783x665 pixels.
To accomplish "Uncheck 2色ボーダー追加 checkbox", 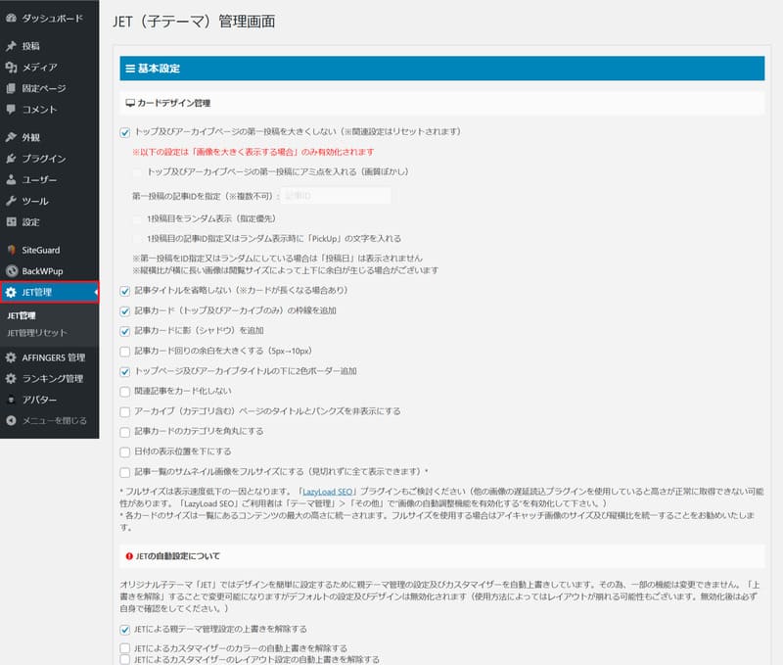I will [x=125, y=372].
